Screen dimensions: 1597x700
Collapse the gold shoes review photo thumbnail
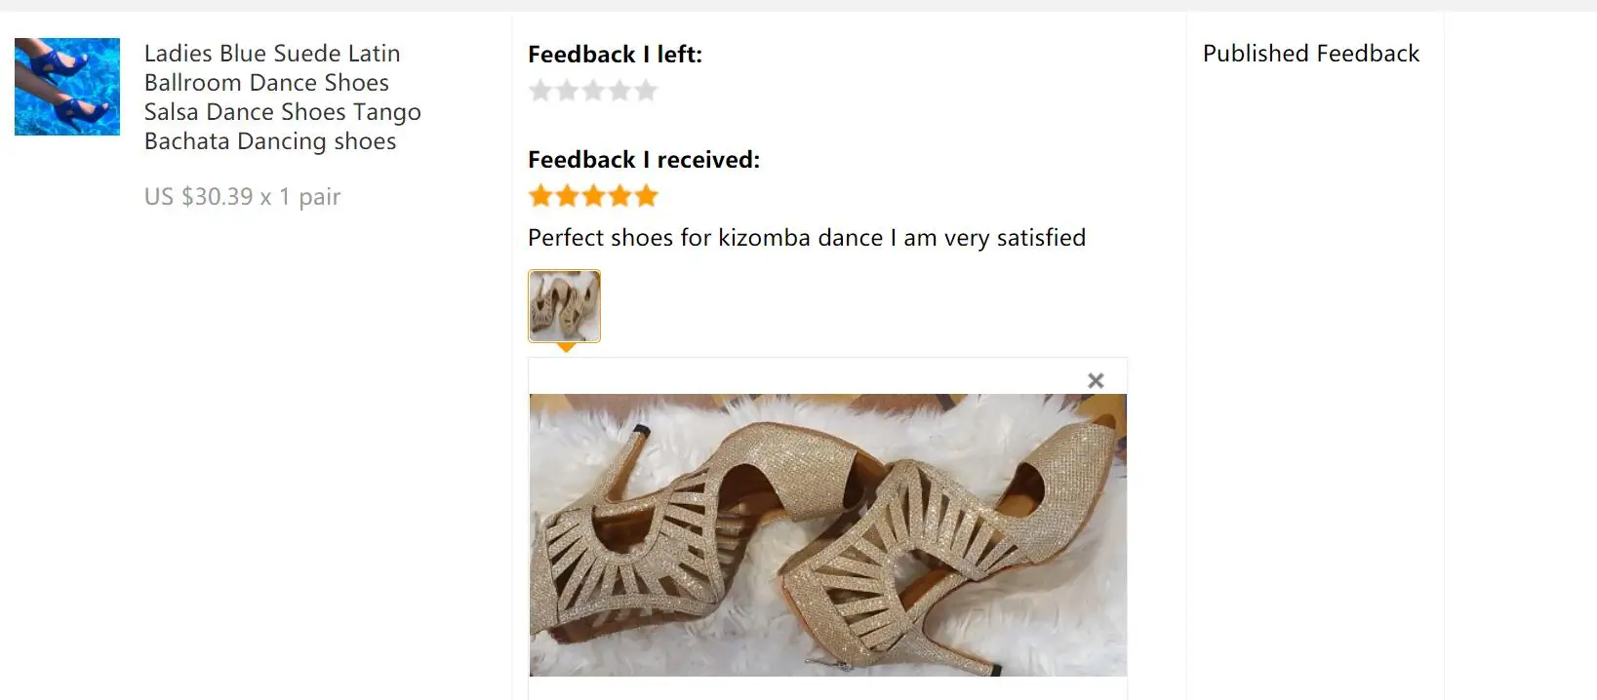tap(564, 306)
